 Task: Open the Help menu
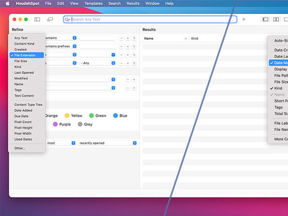tap(169, 3)
